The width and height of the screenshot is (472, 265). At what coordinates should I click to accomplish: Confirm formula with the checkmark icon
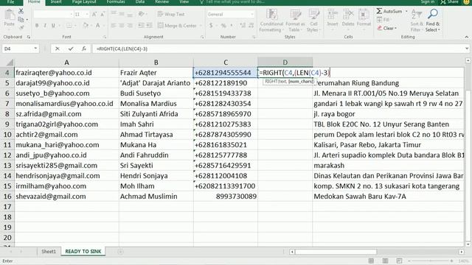click(71, 49)
